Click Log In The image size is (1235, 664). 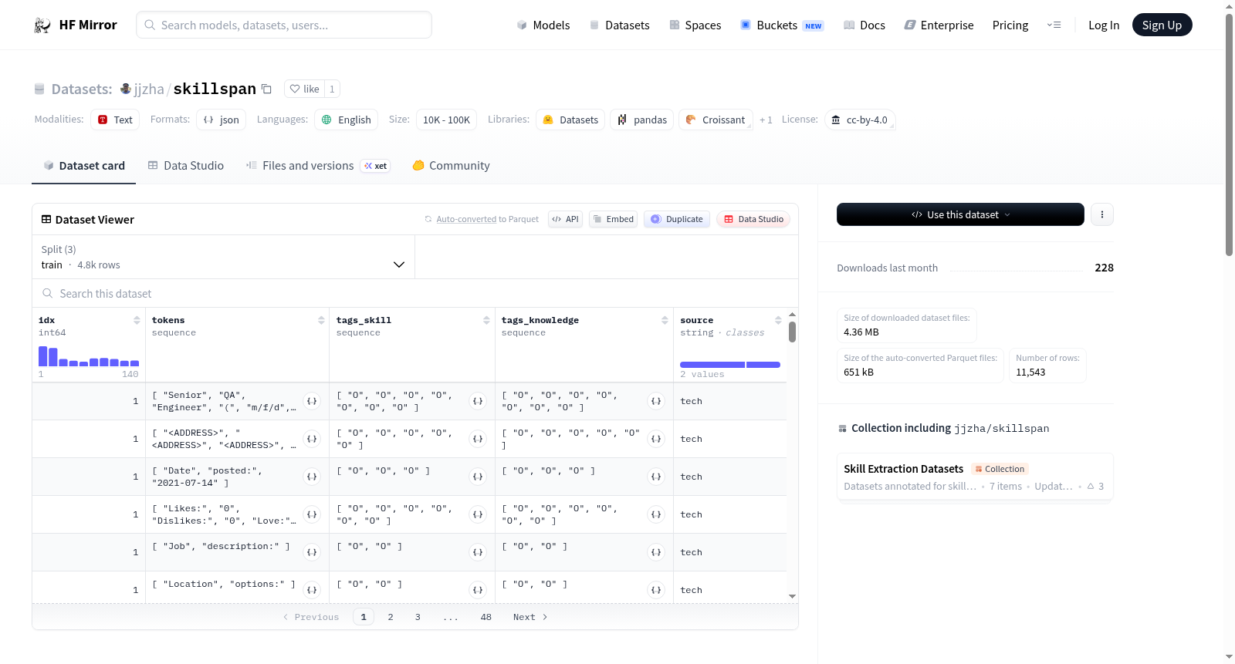1104,25
